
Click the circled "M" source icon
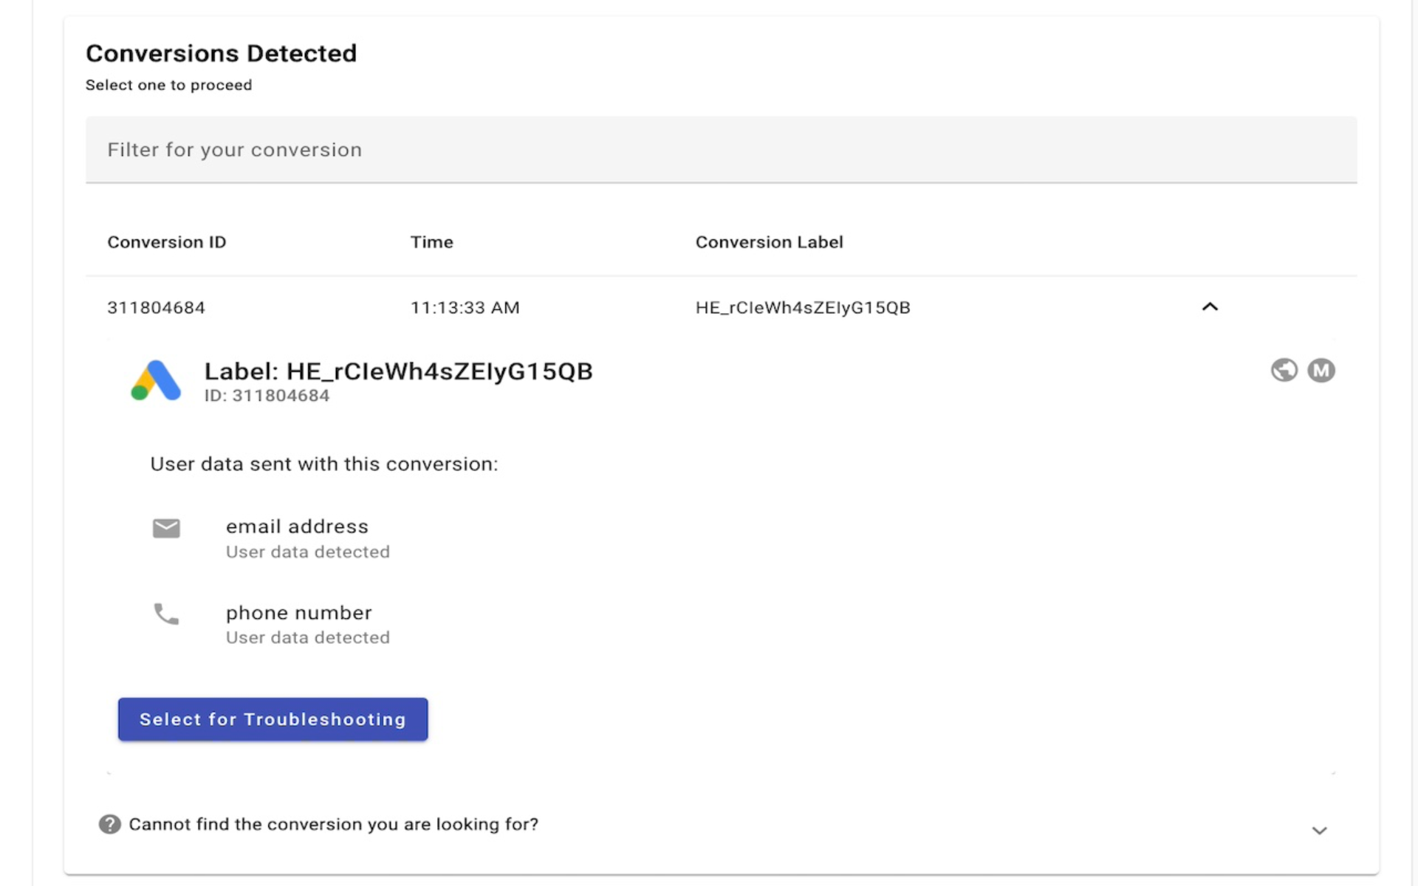[x=1323, y=371]
